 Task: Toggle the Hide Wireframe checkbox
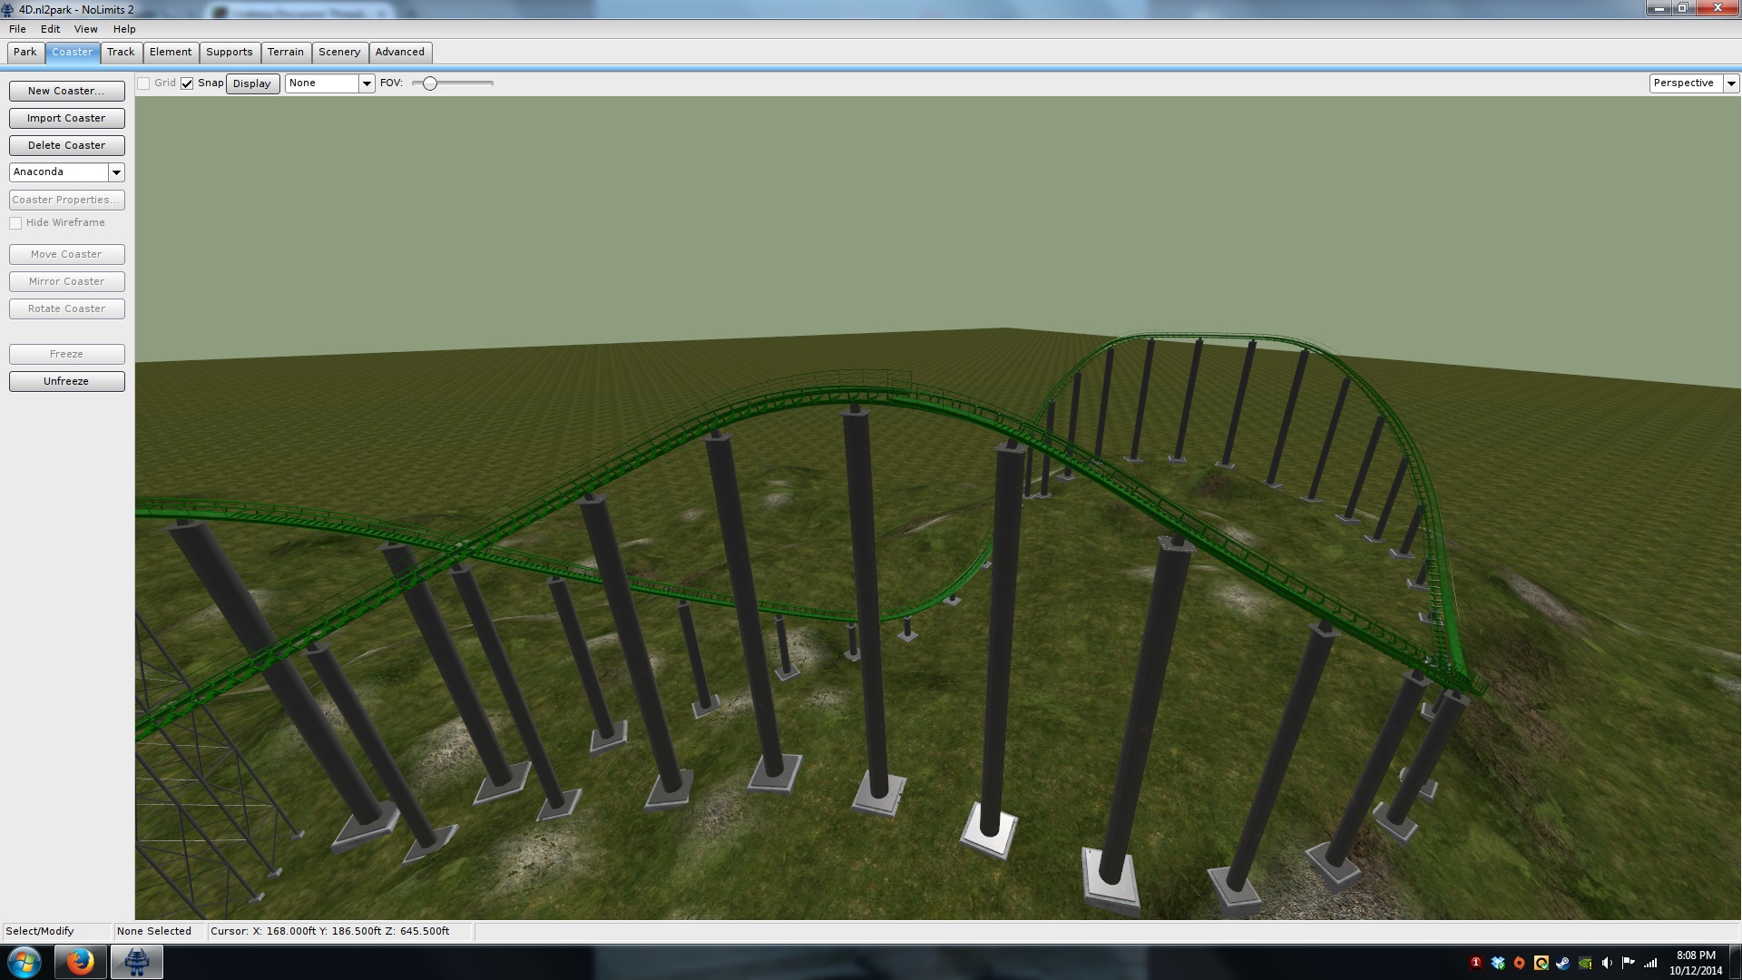[x=15, y=223]
